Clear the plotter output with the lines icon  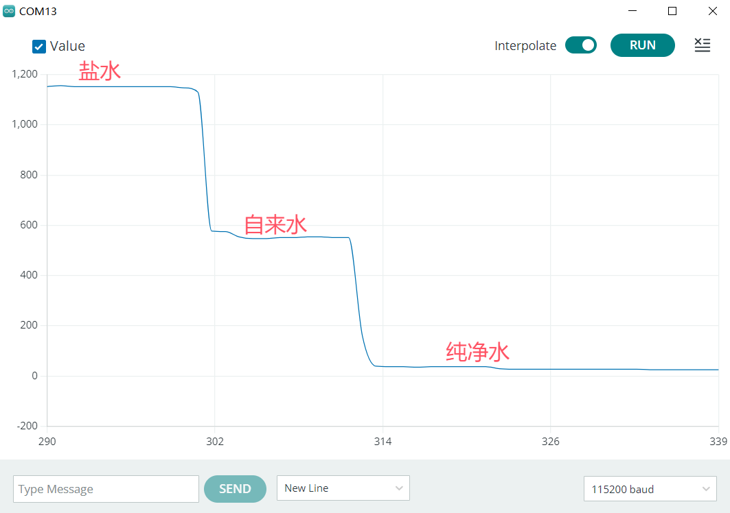(702, 45)
